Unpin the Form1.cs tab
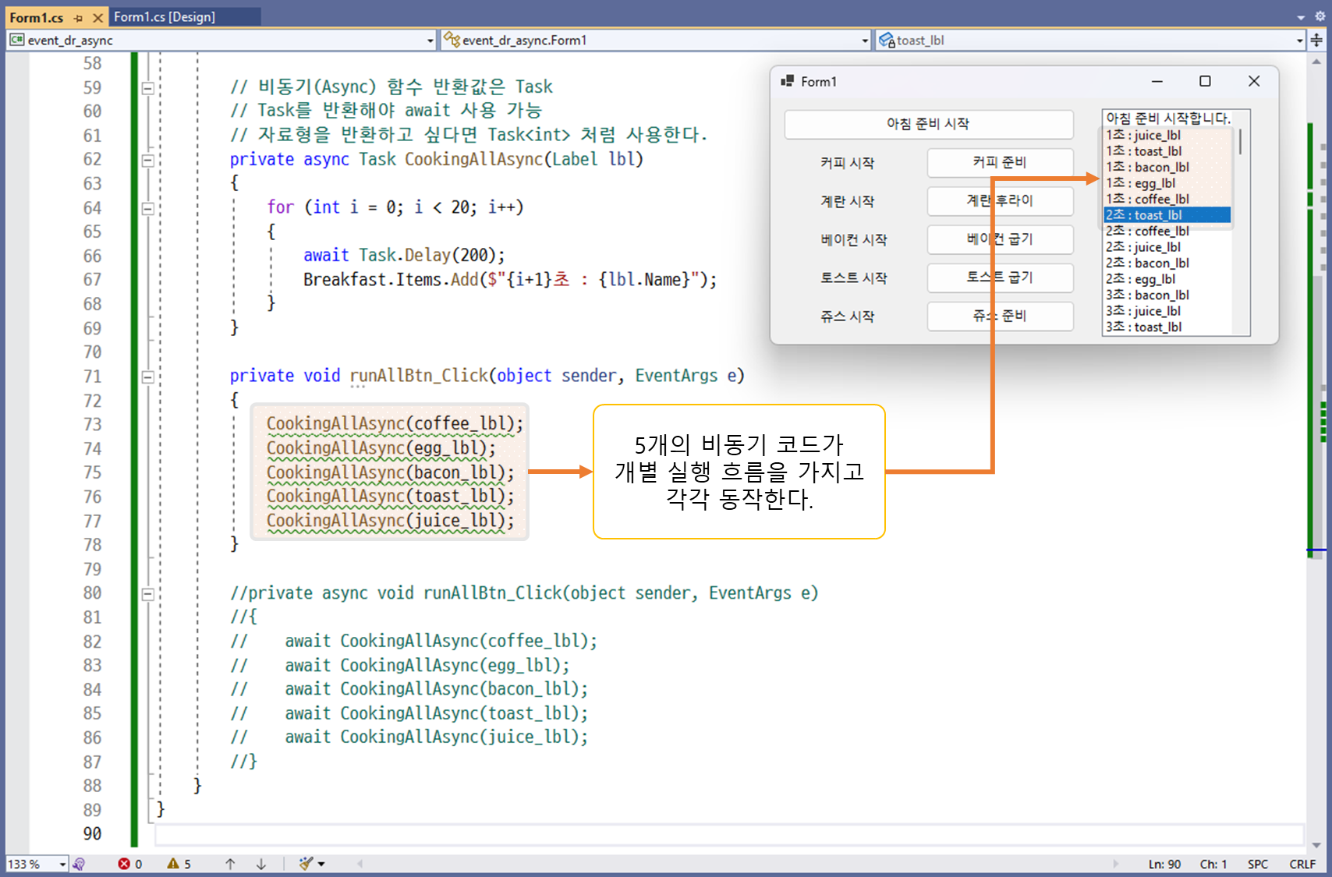The width and height of the screenshot is (1332, 877). [79, 16]
